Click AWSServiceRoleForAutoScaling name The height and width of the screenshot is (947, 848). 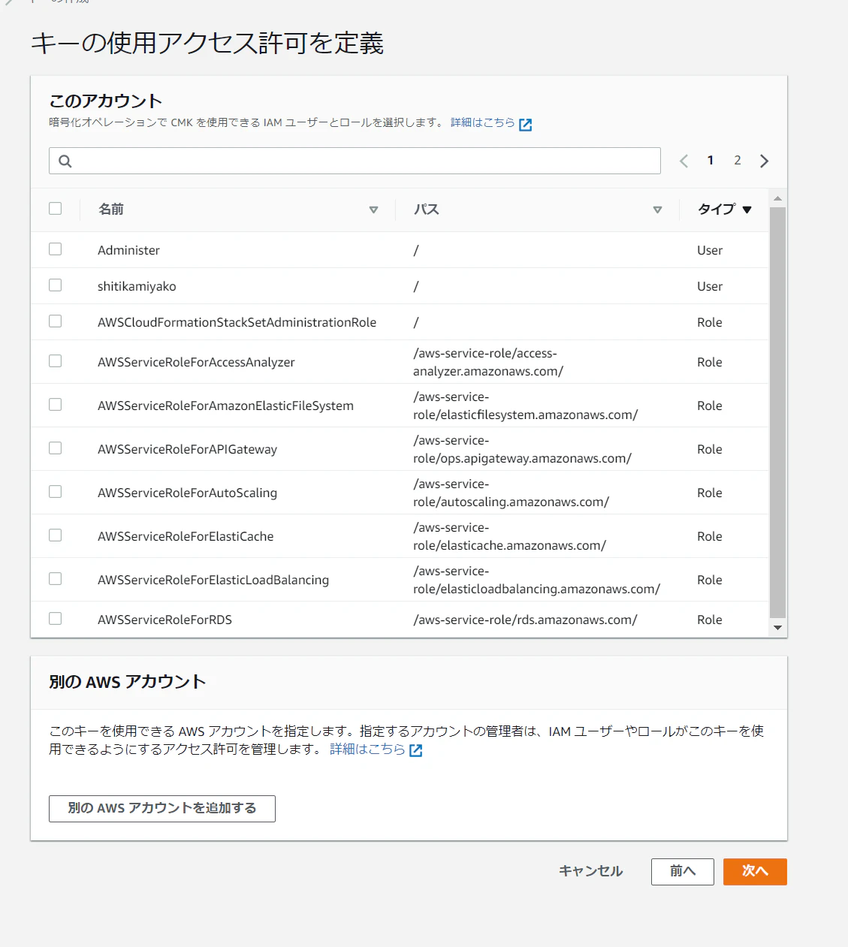[187, 493]
